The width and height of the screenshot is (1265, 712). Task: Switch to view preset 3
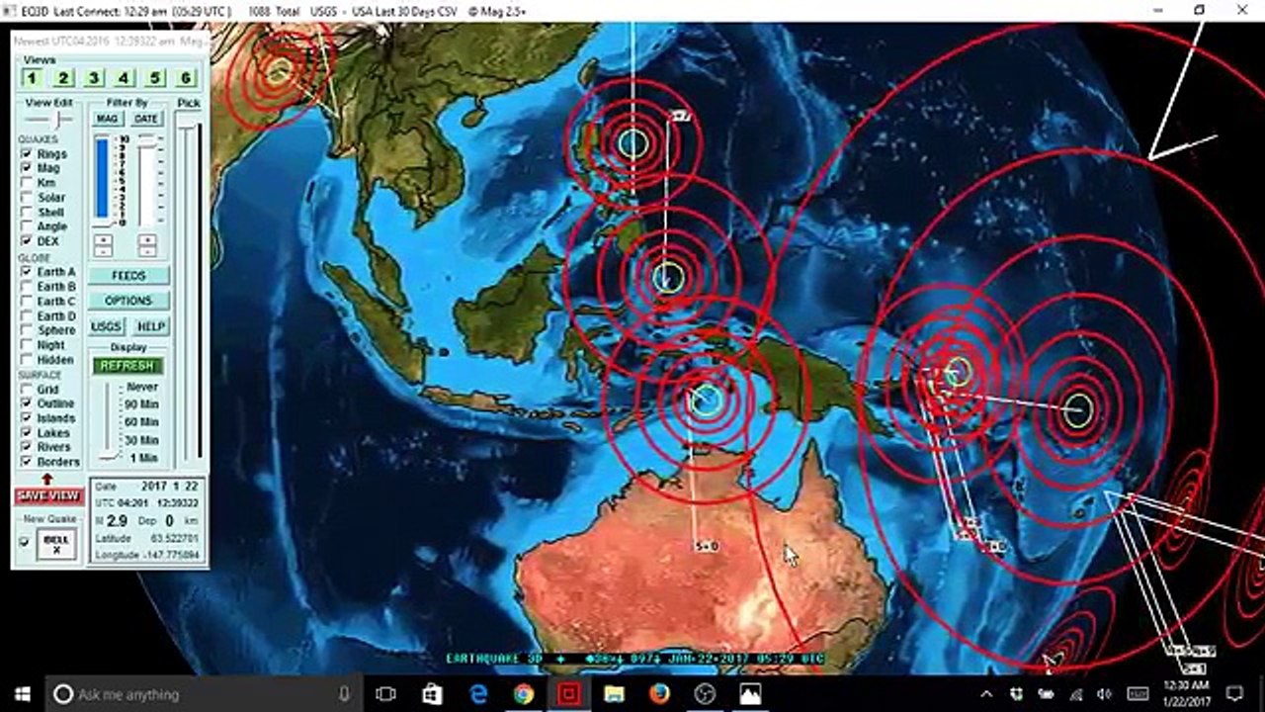94,78
